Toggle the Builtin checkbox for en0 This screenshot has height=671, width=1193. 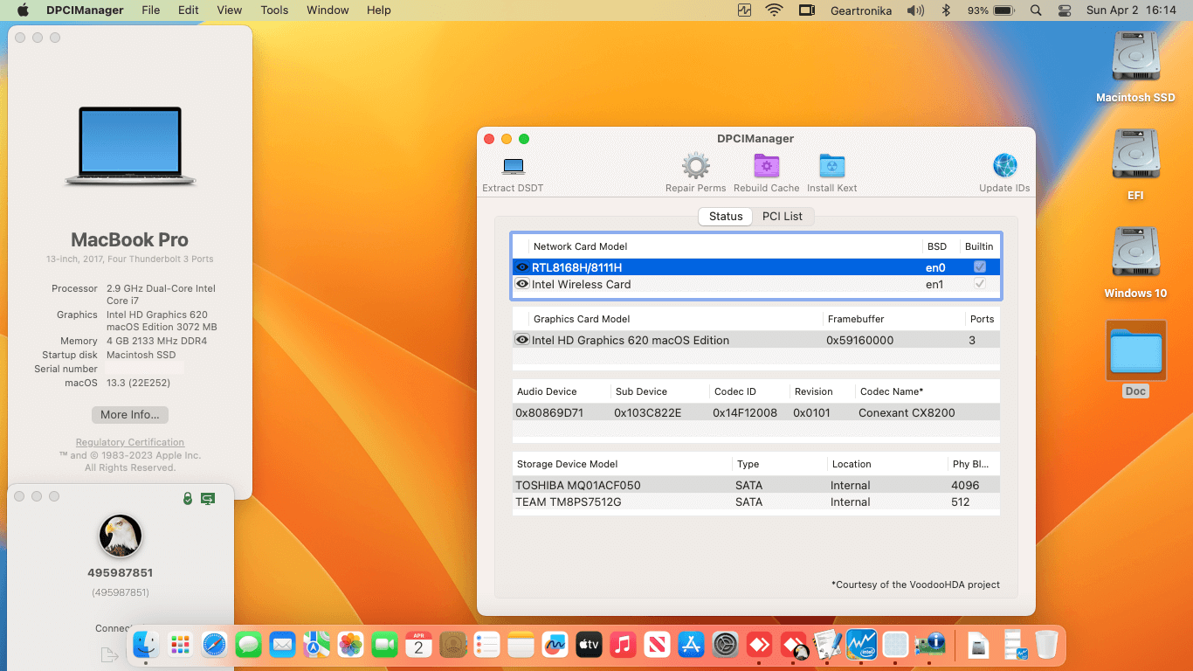pyautogui.click(x=980, y=267)
